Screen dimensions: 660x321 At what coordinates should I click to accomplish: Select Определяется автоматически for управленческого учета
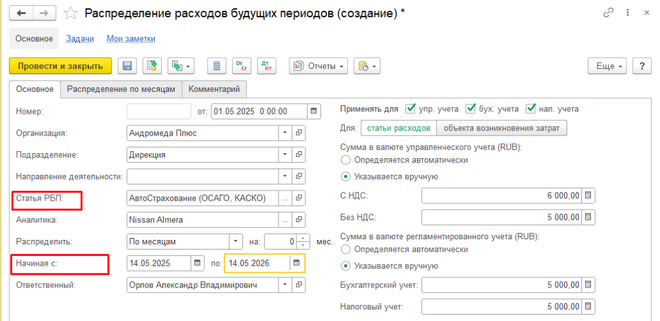[x=346, y=160]
